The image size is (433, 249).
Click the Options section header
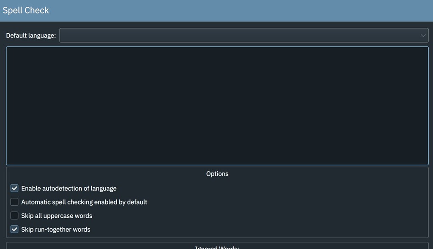click(x=217, y=173)
